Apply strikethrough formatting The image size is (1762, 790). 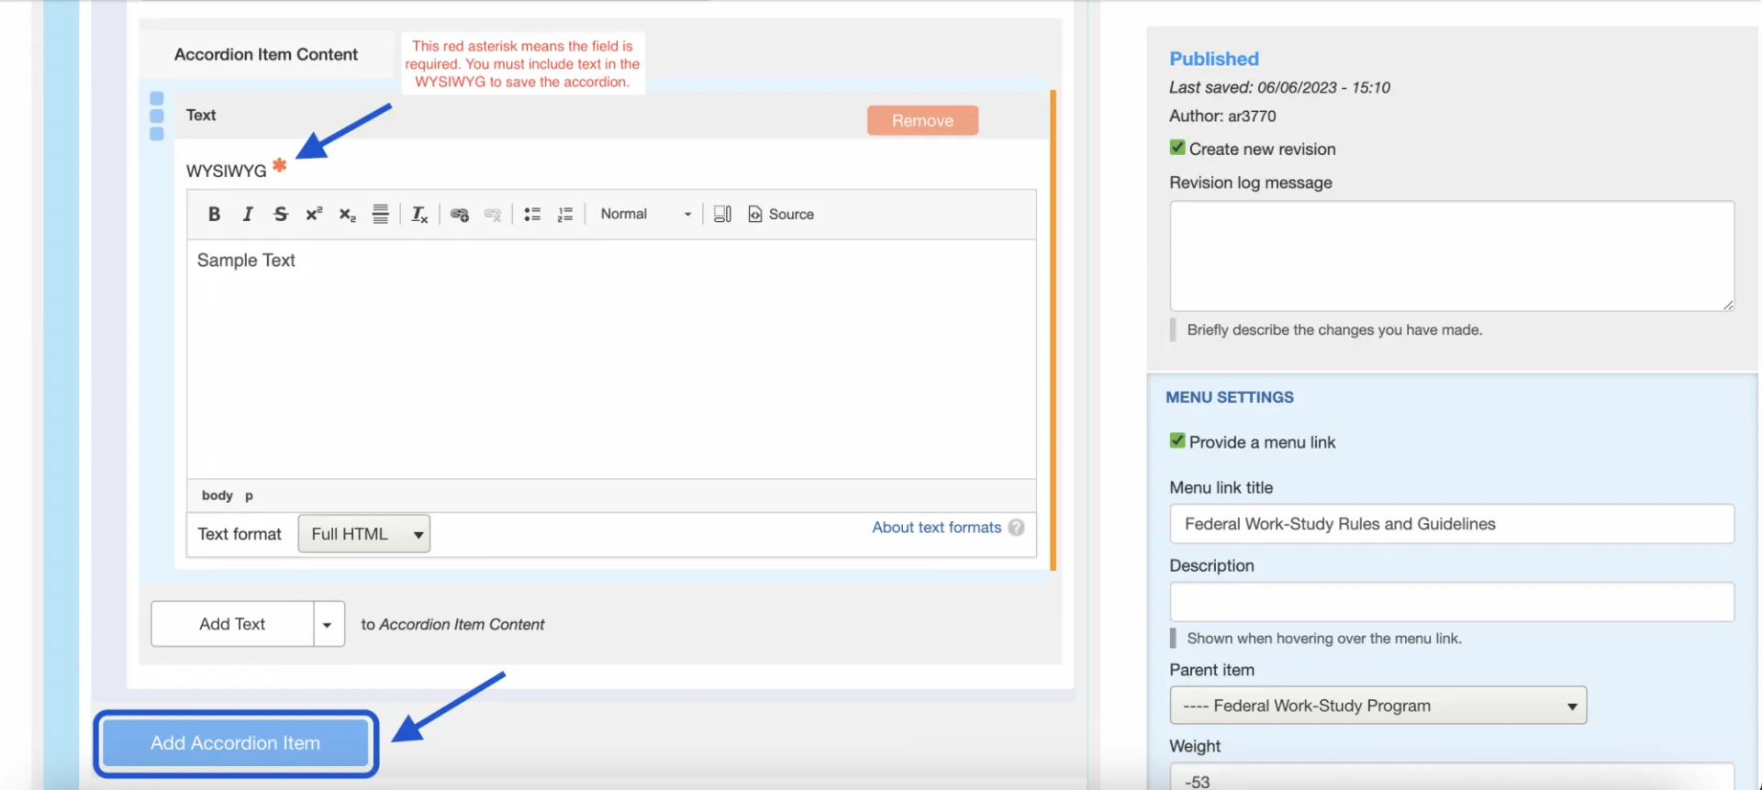coord(281,214)
